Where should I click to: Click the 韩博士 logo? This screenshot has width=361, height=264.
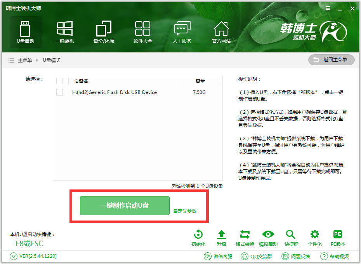(314, 31)
